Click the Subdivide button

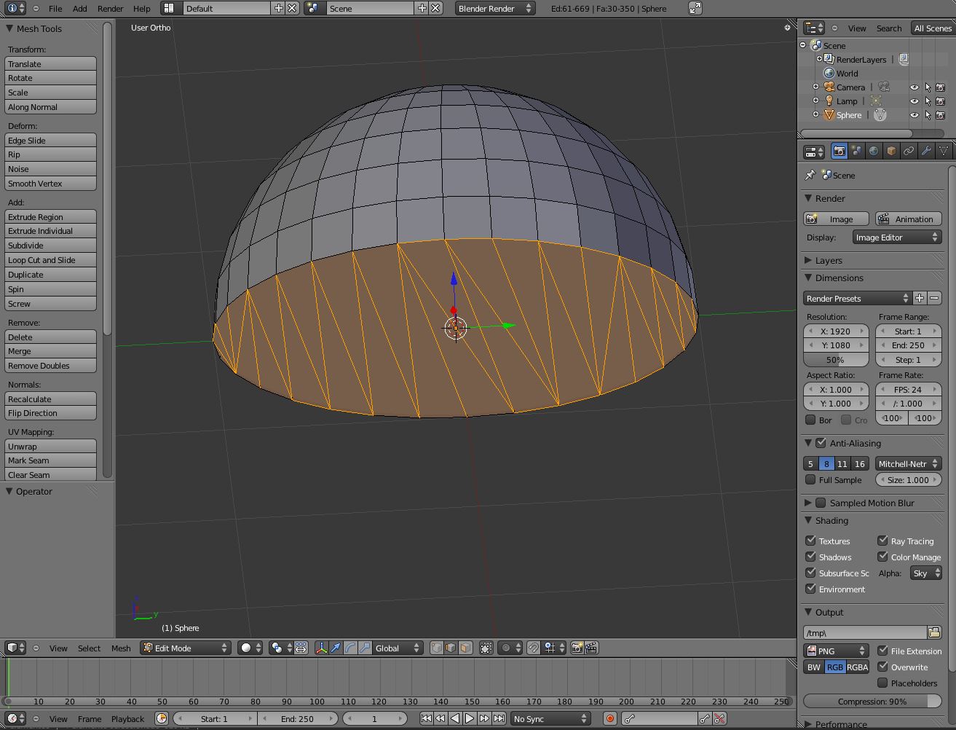(50, 246)
